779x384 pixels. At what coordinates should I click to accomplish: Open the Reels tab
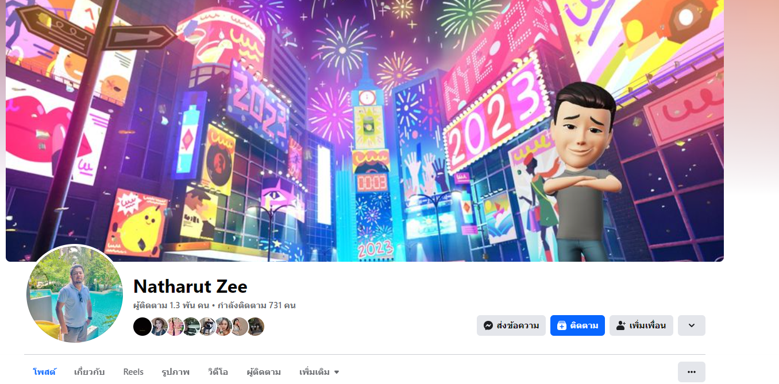pyautogui.click(x=133, y=372)
